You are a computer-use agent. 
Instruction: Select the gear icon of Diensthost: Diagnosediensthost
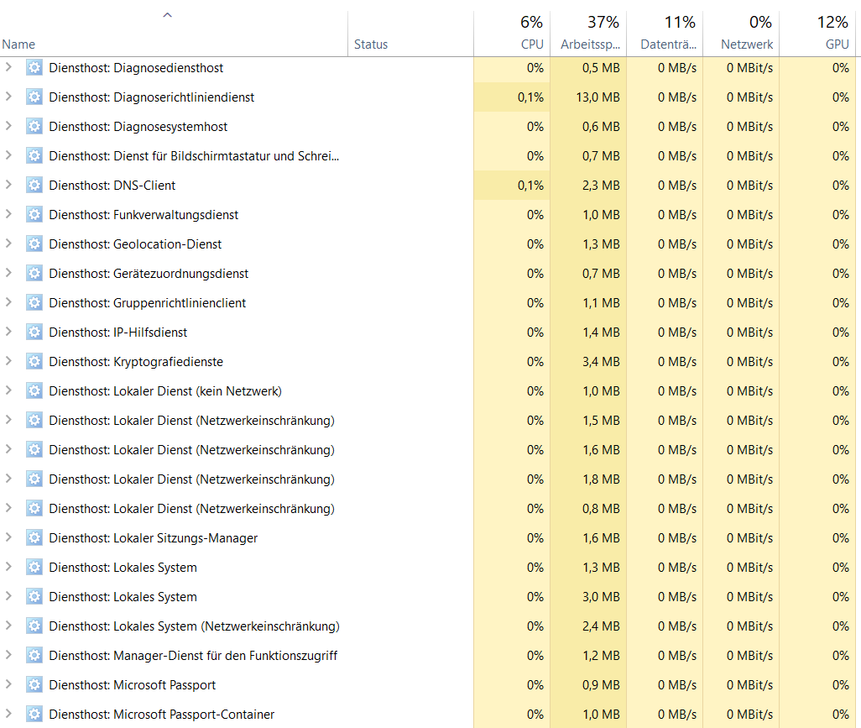pos(34,67)
